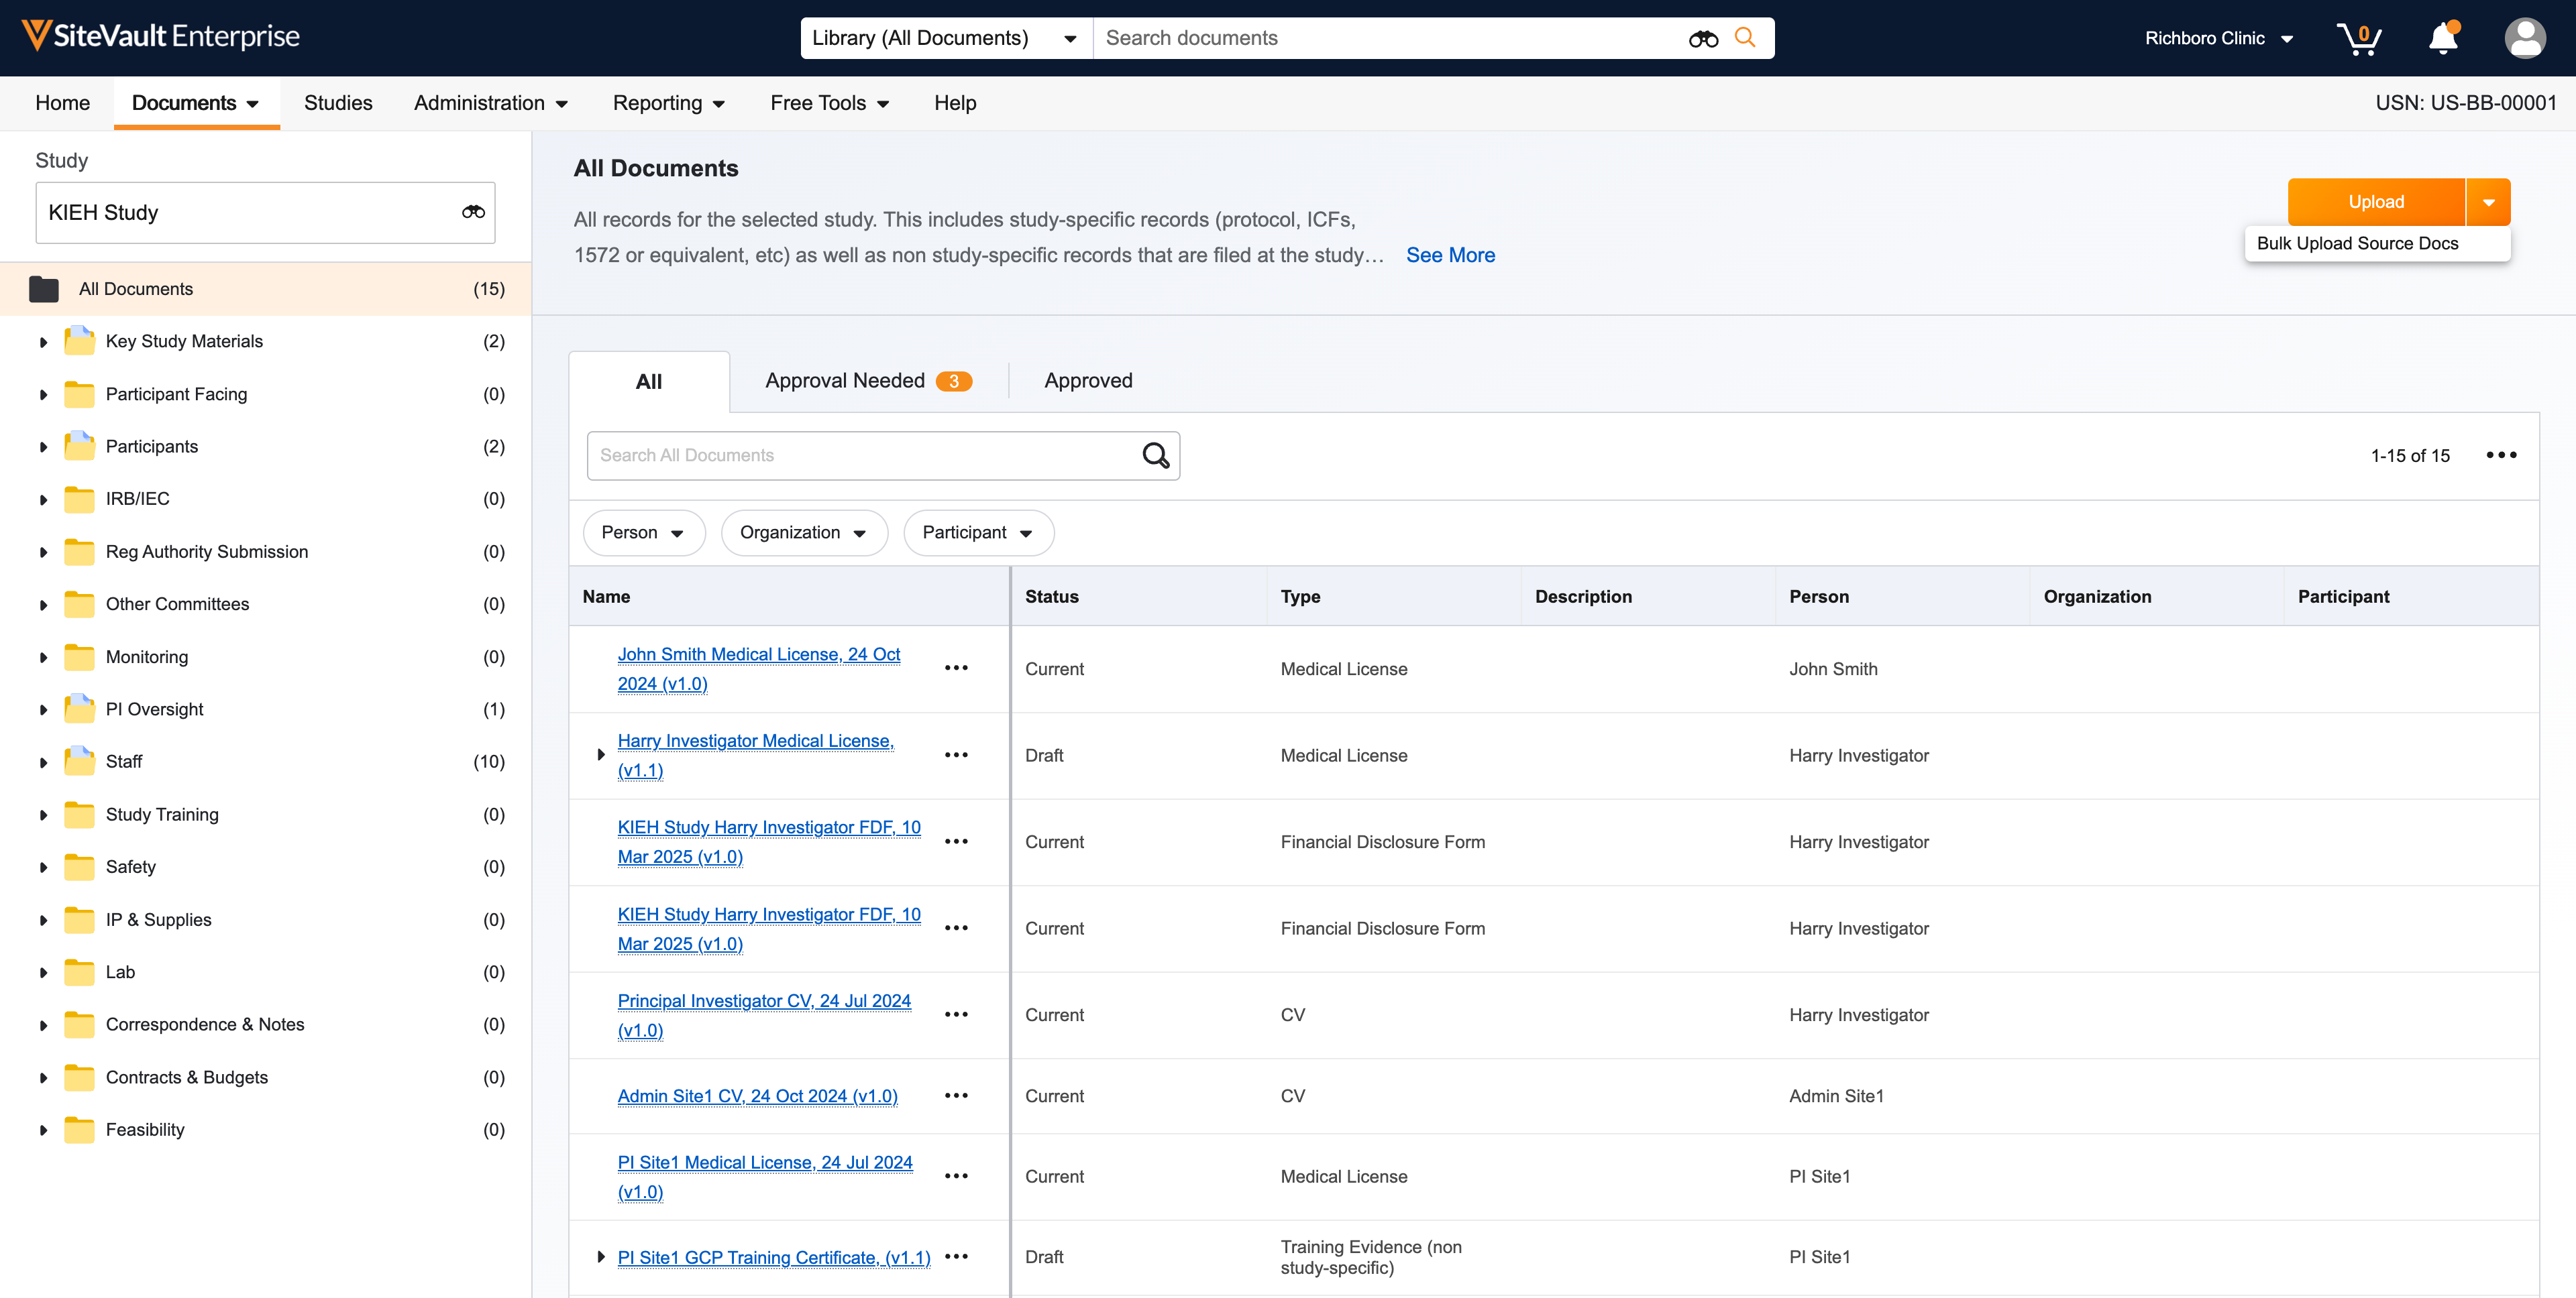Switch to the Approved tab
The height and width of the screenshot is (1298, 2576).
point(1088,381)
